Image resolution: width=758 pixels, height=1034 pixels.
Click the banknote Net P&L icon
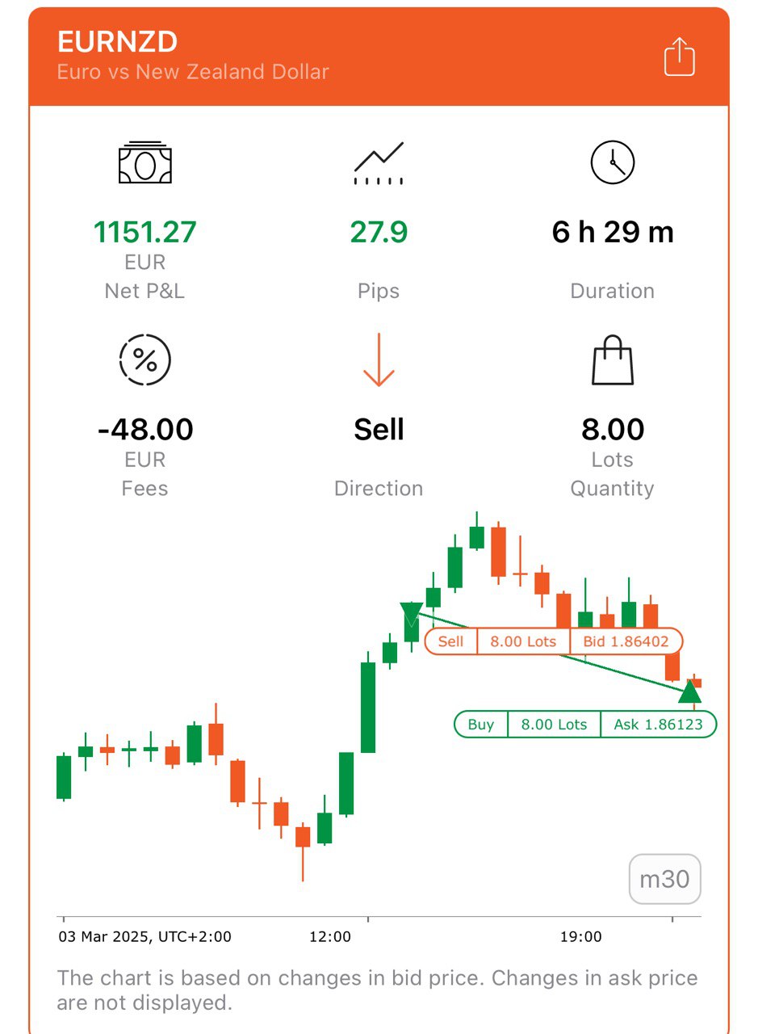[x=144, y=162]
